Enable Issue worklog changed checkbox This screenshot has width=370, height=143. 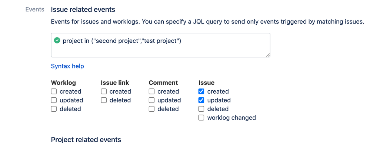click(x=201, y=118)
